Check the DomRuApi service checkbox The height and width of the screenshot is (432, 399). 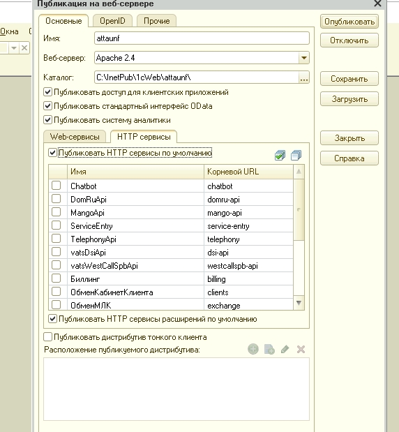point(57,199)
